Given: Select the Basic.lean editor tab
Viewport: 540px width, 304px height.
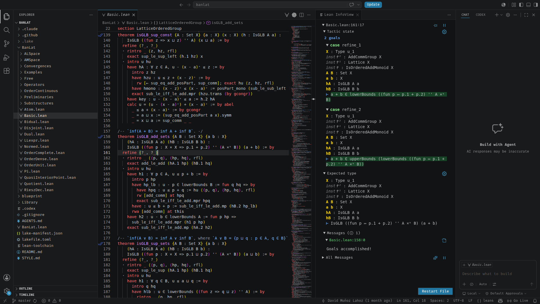Looking at the screenshot, I should tap(118, 15).
